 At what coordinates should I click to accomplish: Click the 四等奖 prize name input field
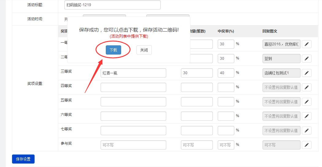133,87
